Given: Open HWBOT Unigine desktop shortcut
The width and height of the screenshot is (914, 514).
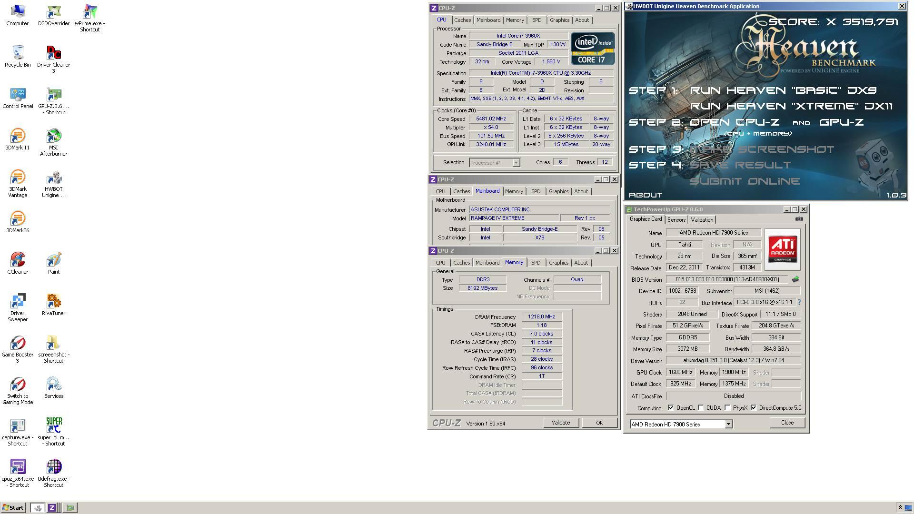Looking at the screenshot, I should (x=54, y=184).
